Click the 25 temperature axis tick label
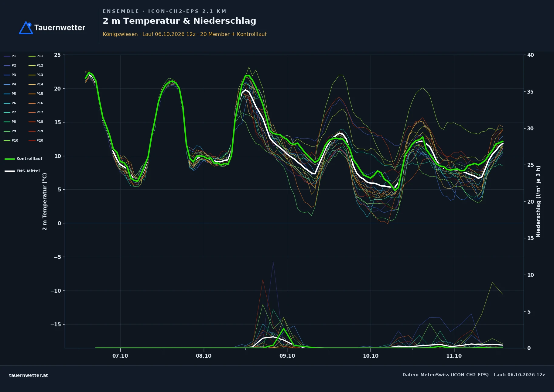 click(x=57, y=55)
